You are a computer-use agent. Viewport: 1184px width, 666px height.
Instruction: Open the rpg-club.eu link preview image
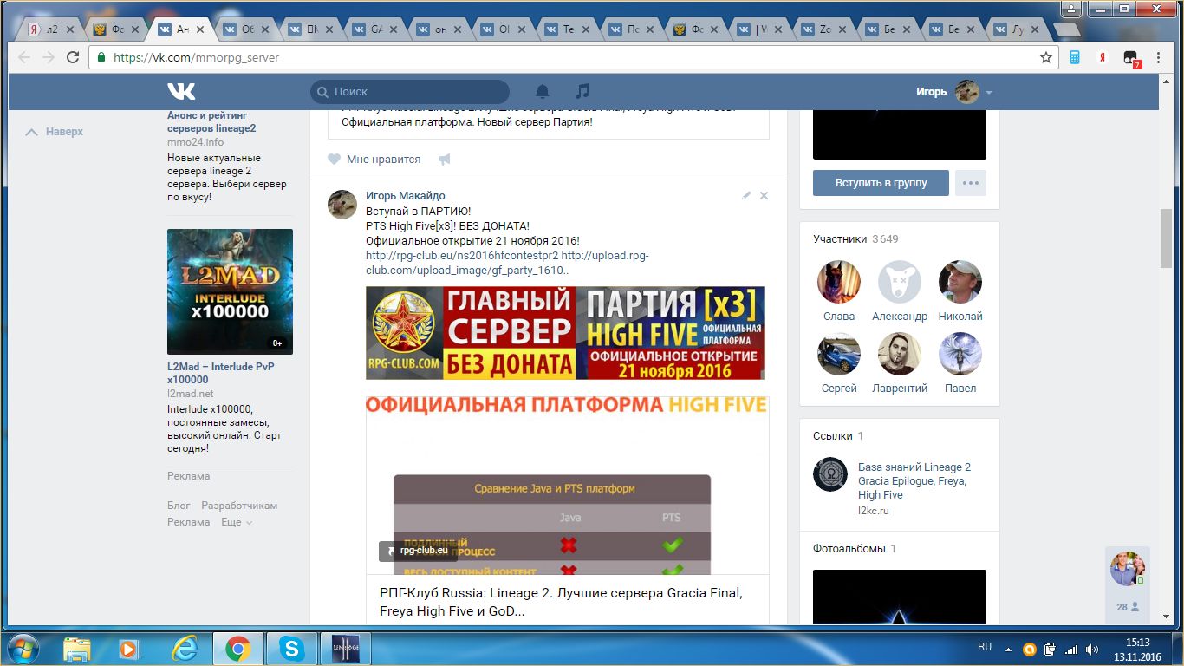pos(568,486)
